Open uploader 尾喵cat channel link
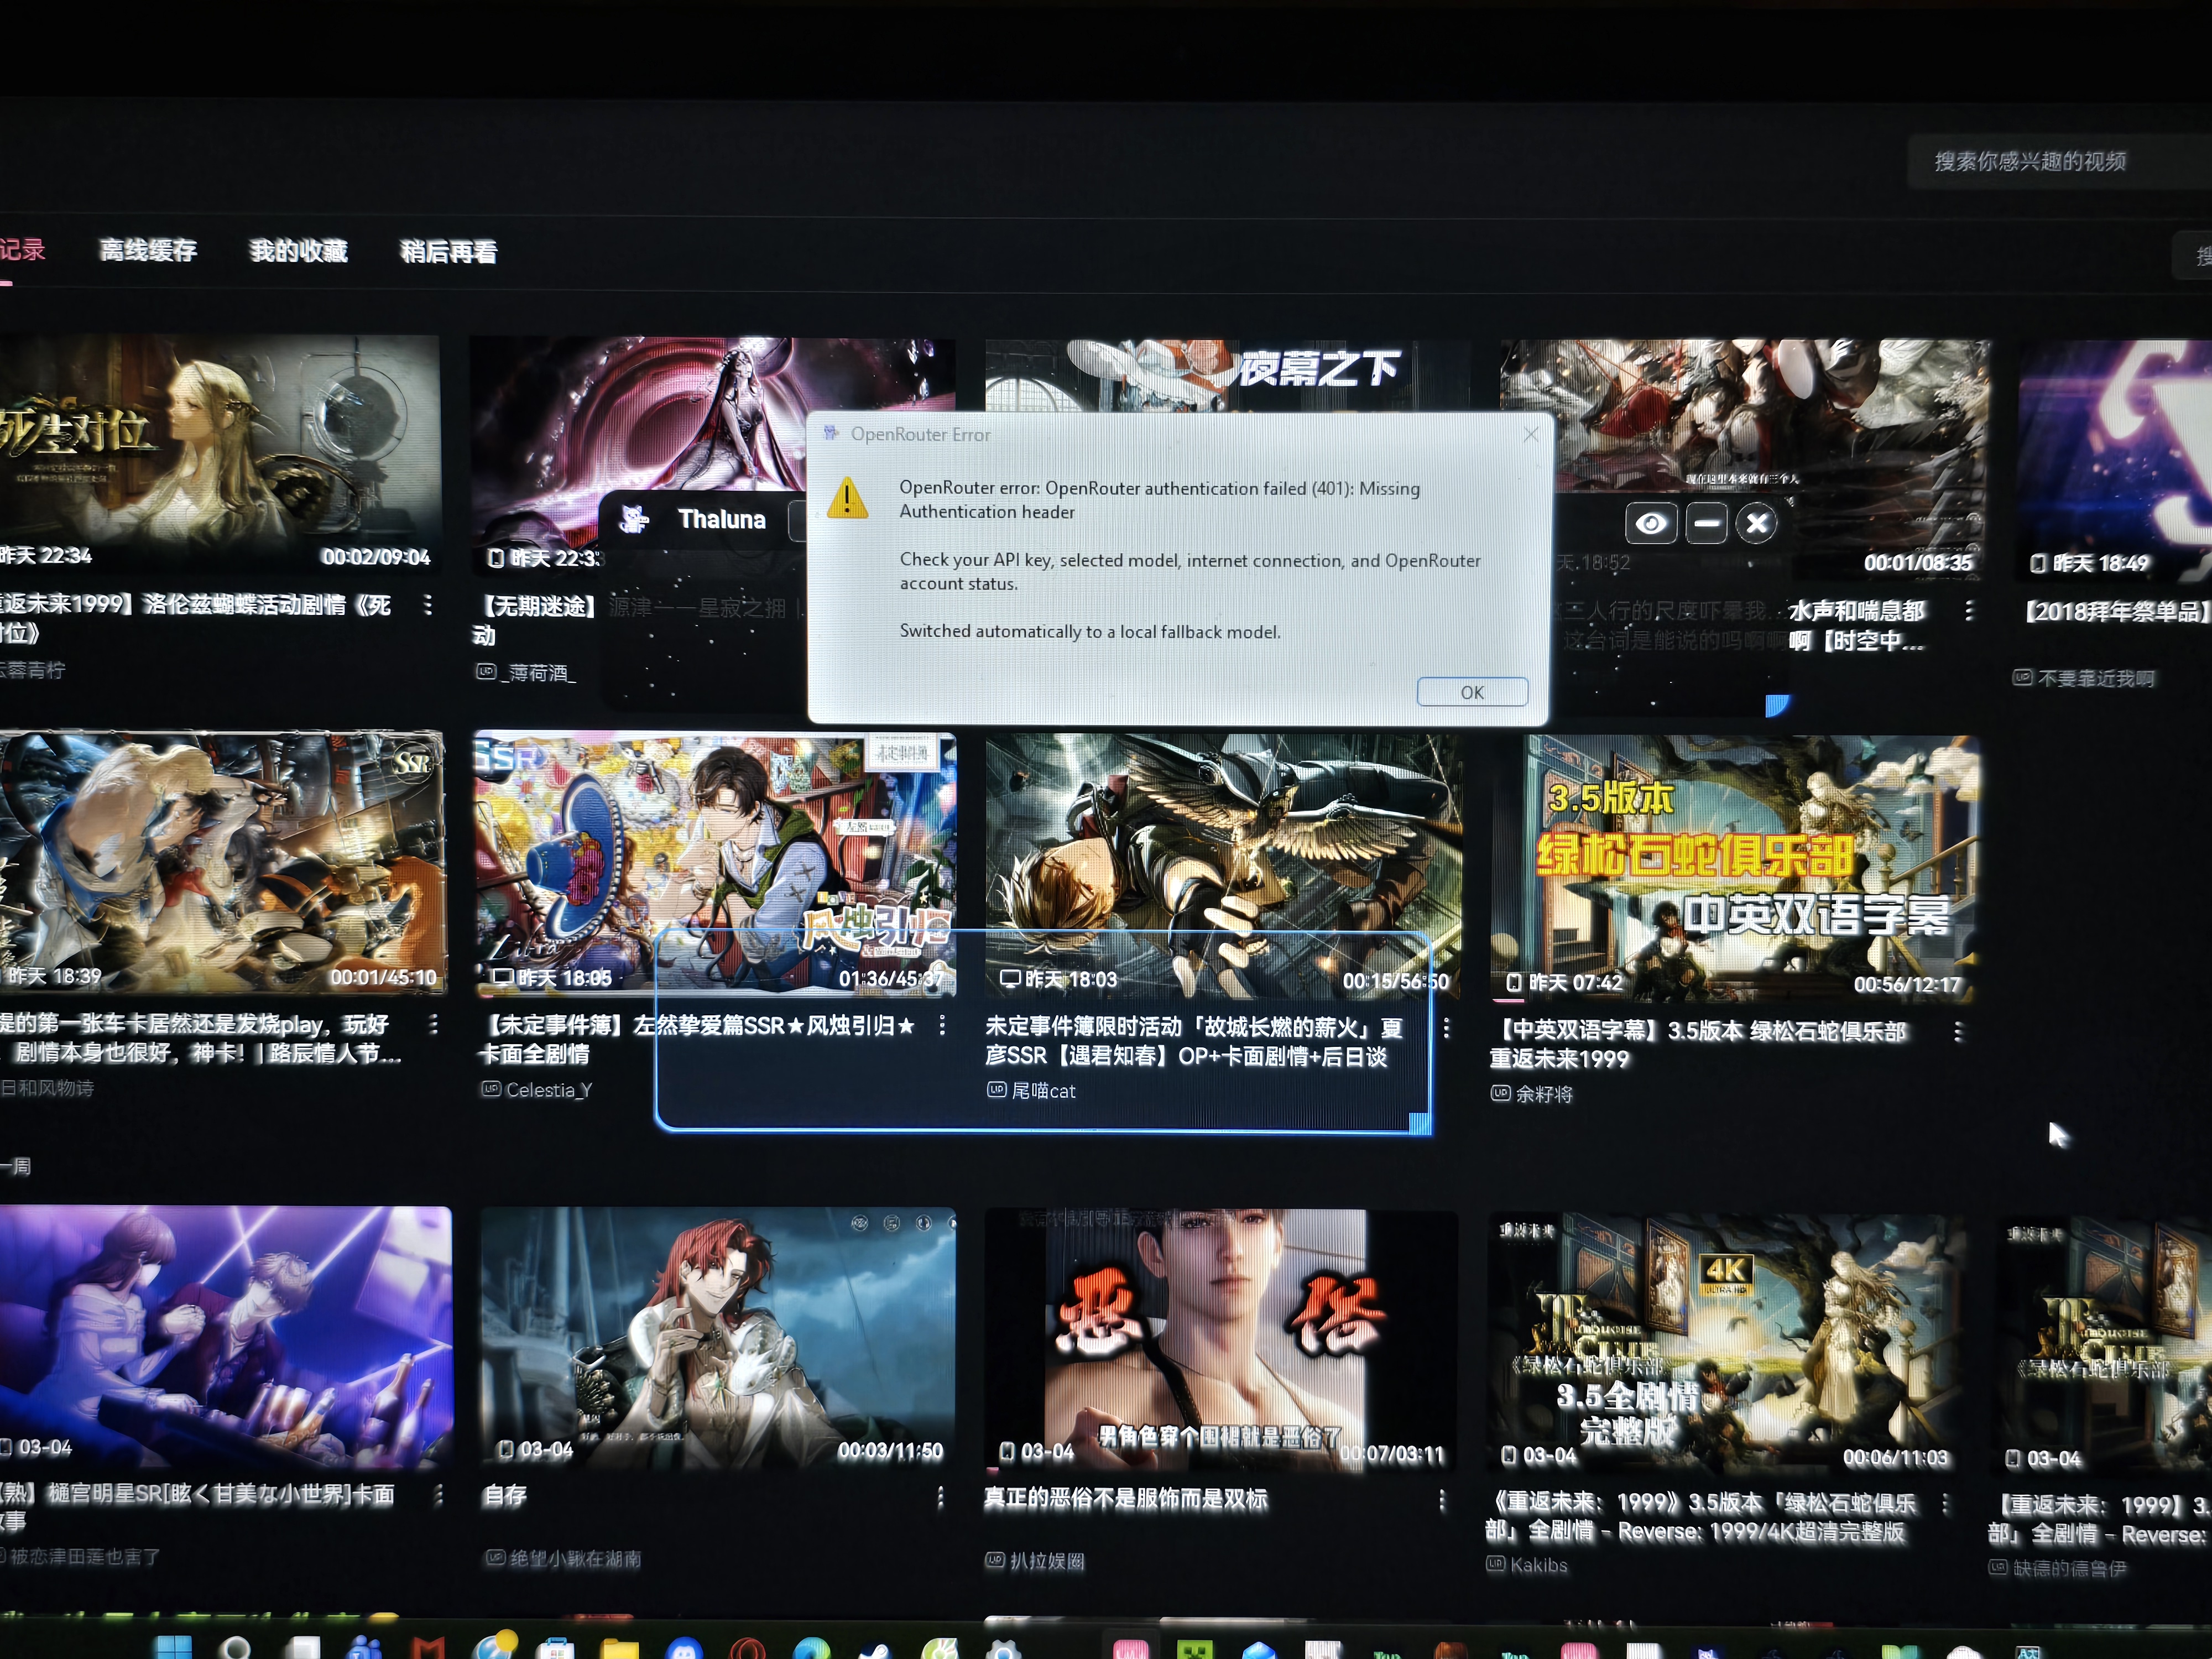Screen dimensions: 2212x1659 [1043, 1091]
